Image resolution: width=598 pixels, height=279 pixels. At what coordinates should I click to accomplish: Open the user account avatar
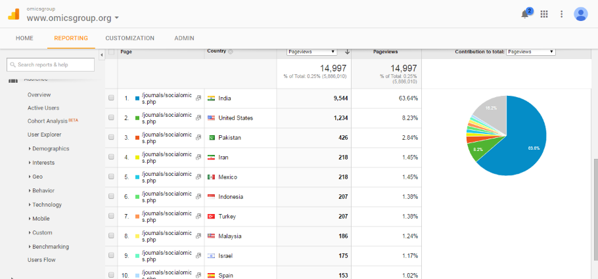coord(580,14)
